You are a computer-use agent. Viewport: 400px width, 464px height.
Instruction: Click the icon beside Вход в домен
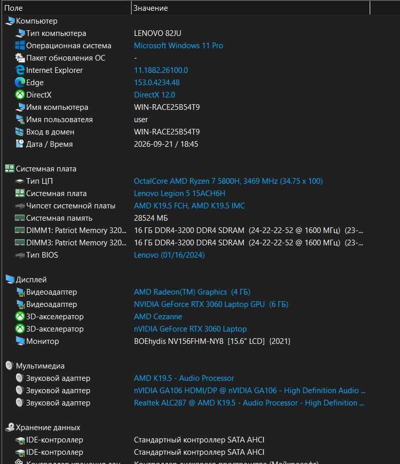point(20,132)
